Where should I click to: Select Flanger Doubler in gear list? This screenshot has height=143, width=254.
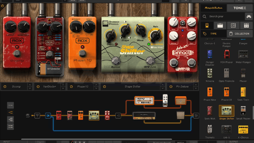point(210,58)
